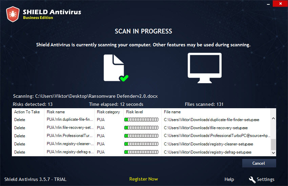Select risk name PUA.Win.duplicate-file-fin...
The width and height of the screenshot is (288, 186).
[x=70, y=119]
